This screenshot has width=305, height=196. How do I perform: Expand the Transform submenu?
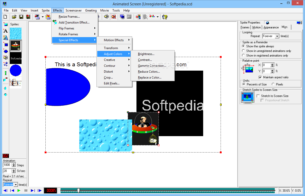point(114,48)
